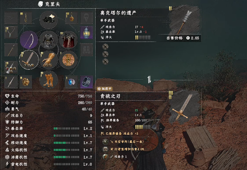Select the black chest armor slot
This screenshot has width=247, height=170.
click(49, 40)
